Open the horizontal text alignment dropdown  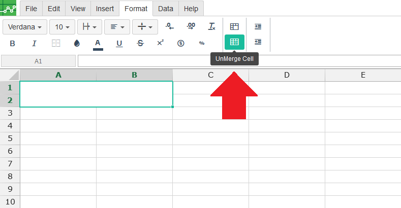click(117, 26)
